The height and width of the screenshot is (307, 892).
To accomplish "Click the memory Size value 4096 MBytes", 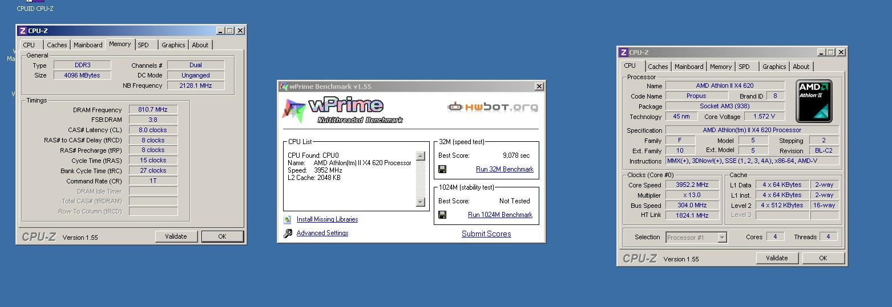I will tap(83, 75).
